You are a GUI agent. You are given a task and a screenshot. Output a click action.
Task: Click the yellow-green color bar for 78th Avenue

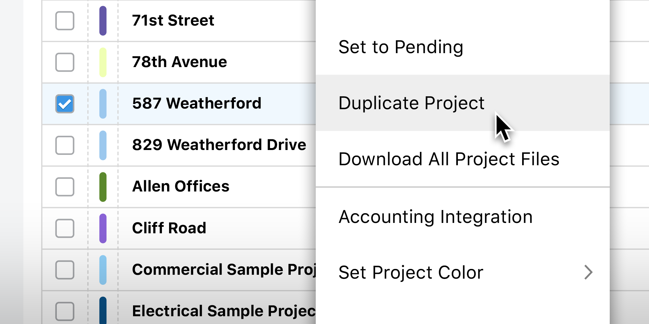[103, 62]
